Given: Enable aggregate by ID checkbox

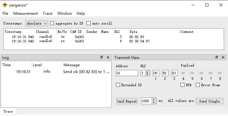Looking at the screenshot, I should click(x=52, y=23).
